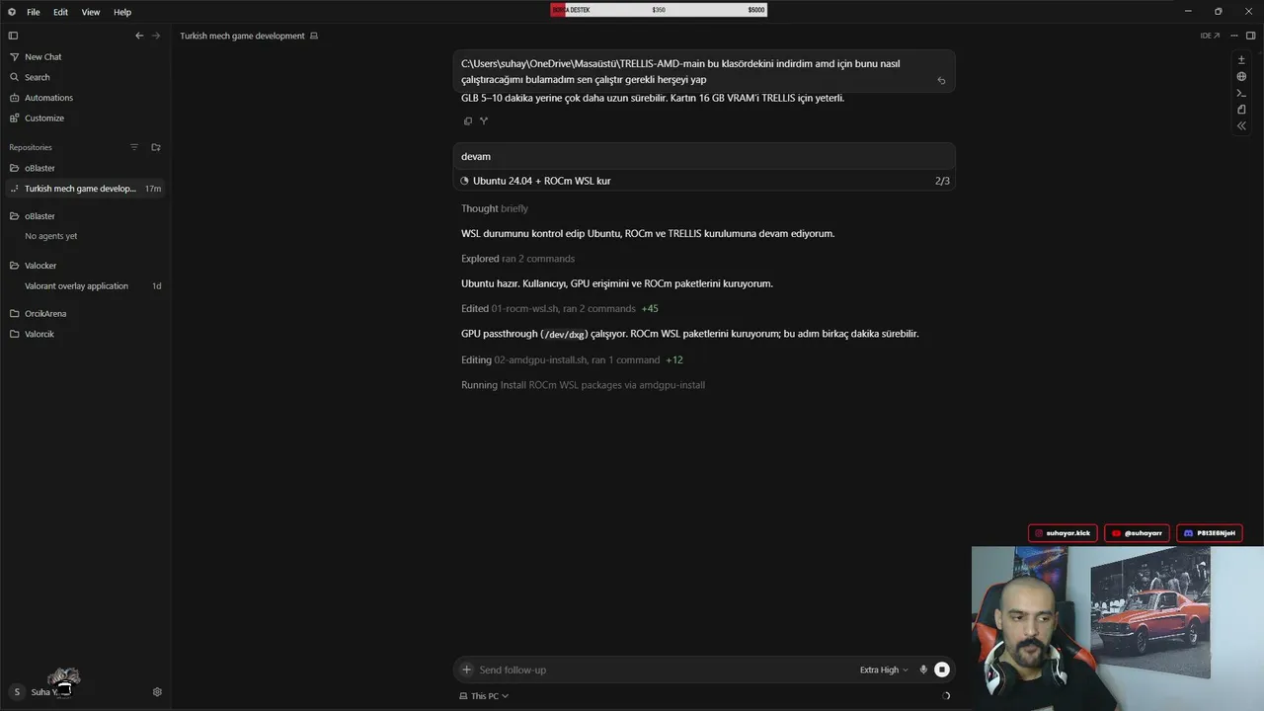Expand the 'Thought briefly' section

coord(495,208)
